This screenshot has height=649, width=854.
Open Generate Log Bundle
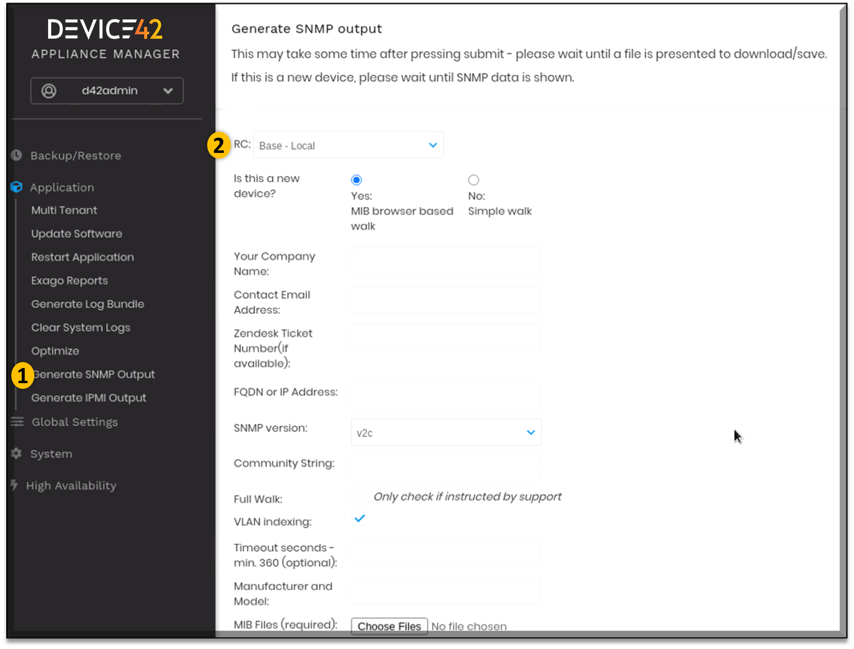(87, 304)
